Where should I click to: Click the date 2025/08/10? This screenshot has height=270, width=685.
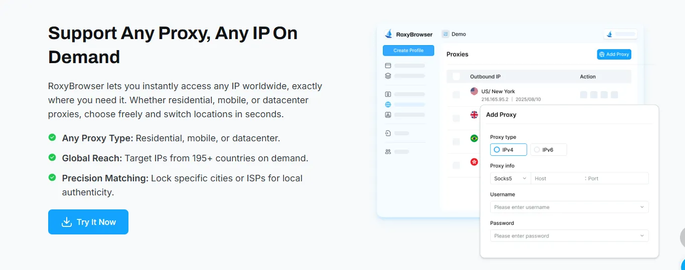pyautogui.click(x=527, y=99)
